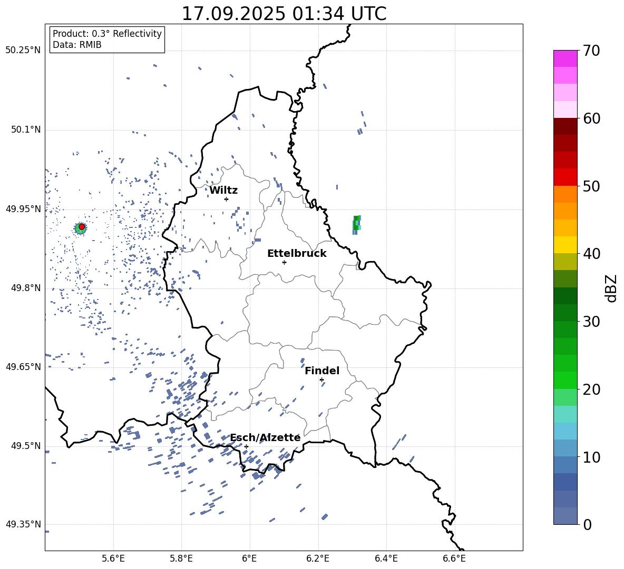Screen dimensions: 624x569
Task: Click the Data: RMIB label
Action: click(77, 45)
